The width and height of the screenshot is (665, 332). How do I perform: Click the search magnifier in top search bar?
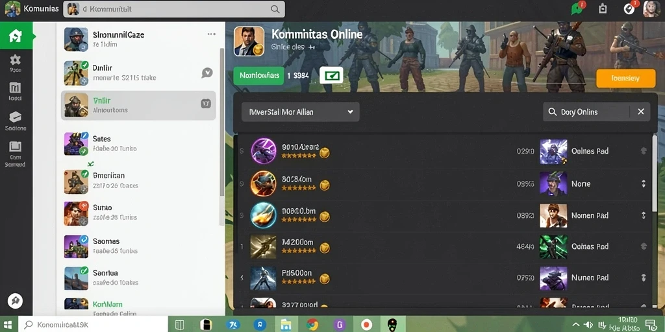(275, 9)
